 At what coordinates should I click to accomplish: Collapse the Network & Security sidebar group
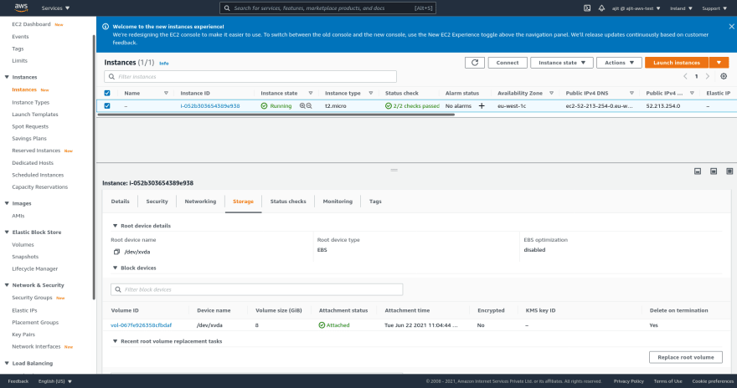[7, 285]
